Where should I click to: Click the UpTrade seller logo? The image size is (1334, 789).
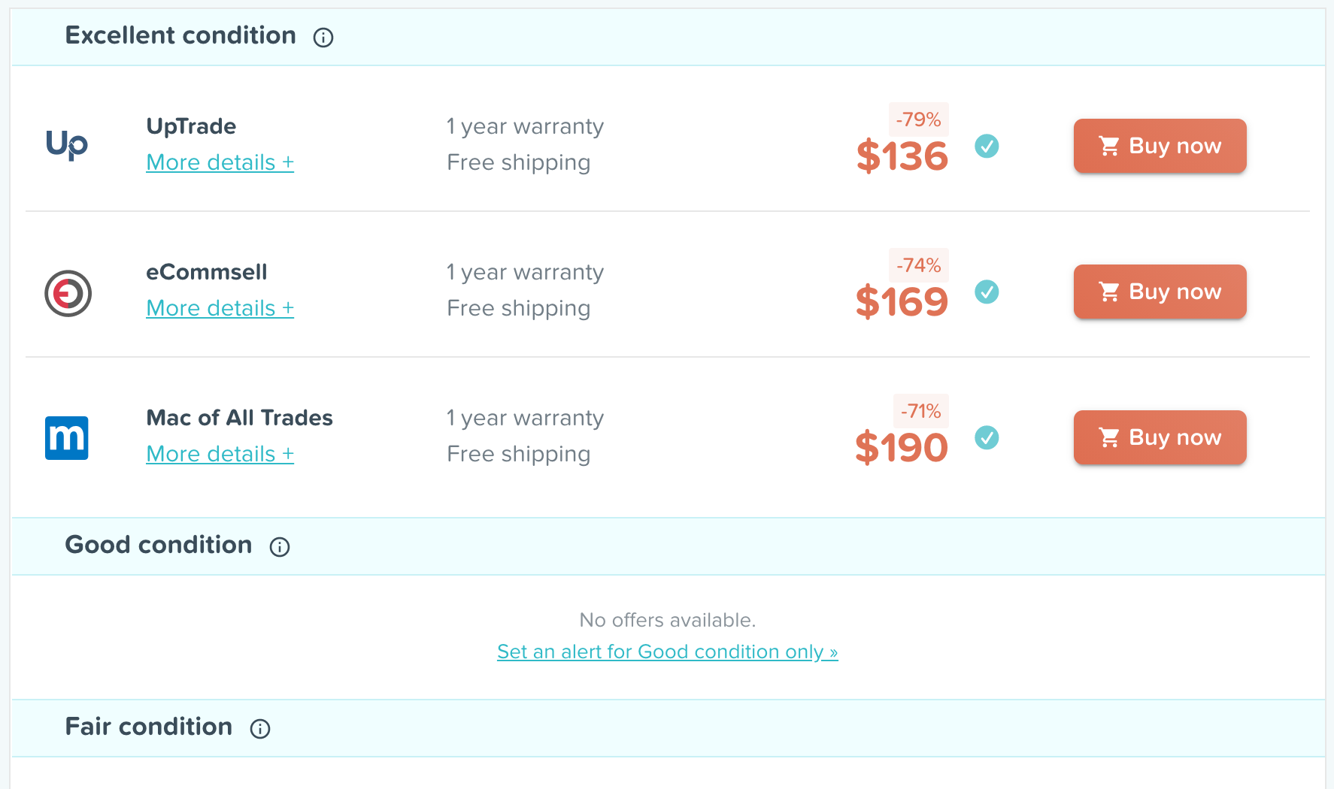point(68,145)
